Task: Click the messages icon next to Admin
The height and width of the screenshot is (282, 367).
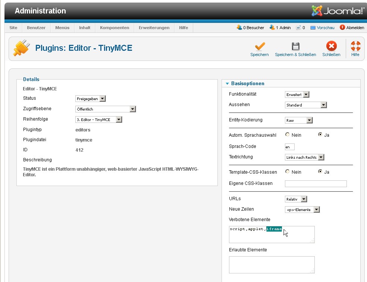Action: tap(298, 28)
